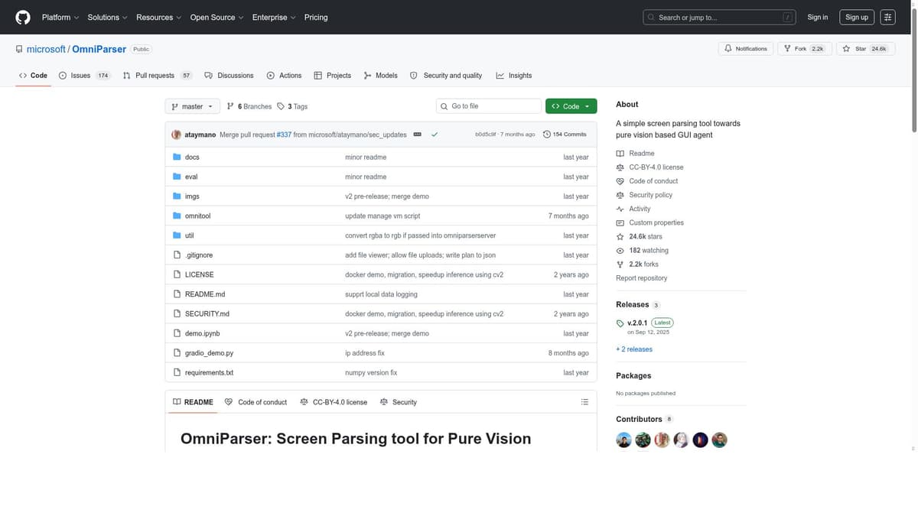Click the scales icon beside CC-BY-4.0 license
This screenshot has height=516, width=918.
click(x=620, y=167)
